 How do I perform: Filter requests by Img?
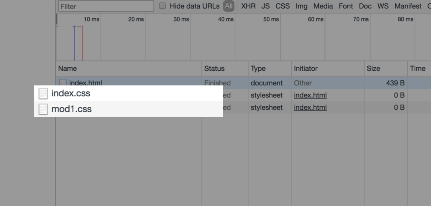(x=301, y=6)
